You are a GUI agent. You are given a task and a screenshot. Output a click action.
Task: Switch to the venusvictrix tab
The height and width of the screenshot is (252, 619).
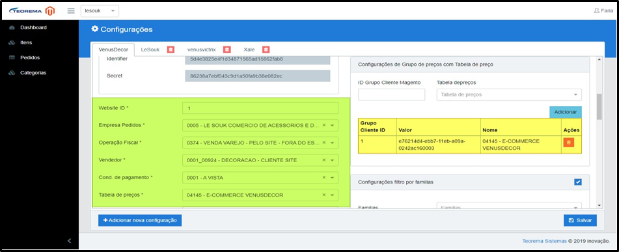[x=202, y=49]
